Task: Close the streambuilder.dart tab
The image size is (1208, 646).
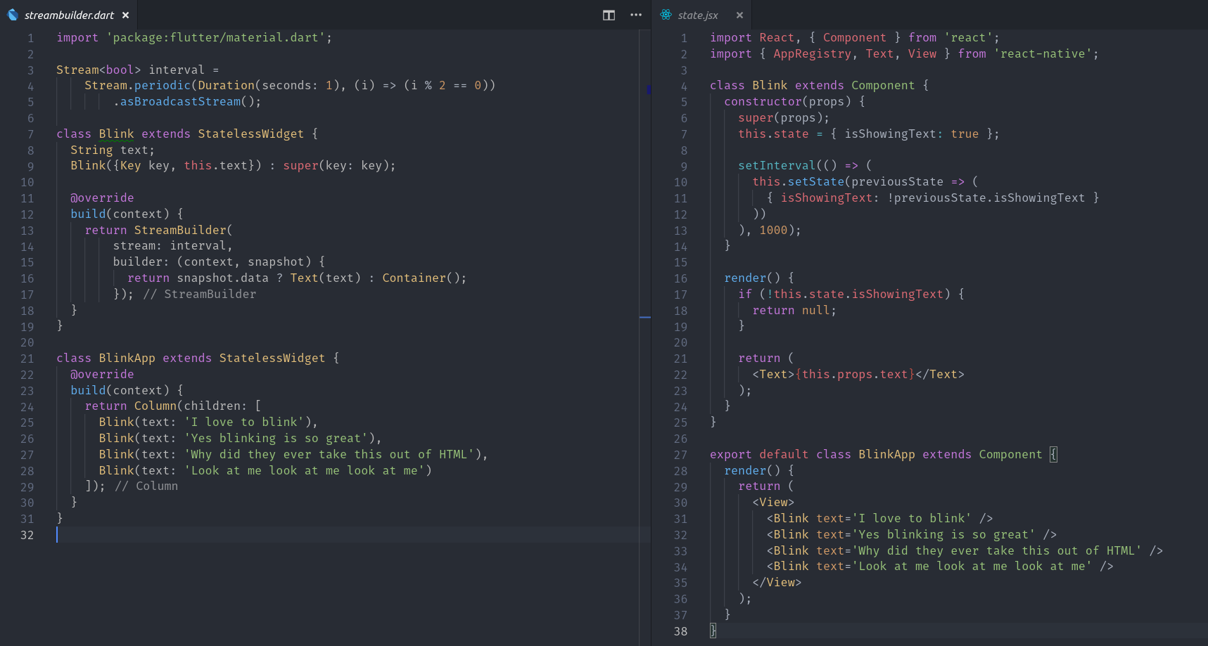Action: [x=125, y=13]
